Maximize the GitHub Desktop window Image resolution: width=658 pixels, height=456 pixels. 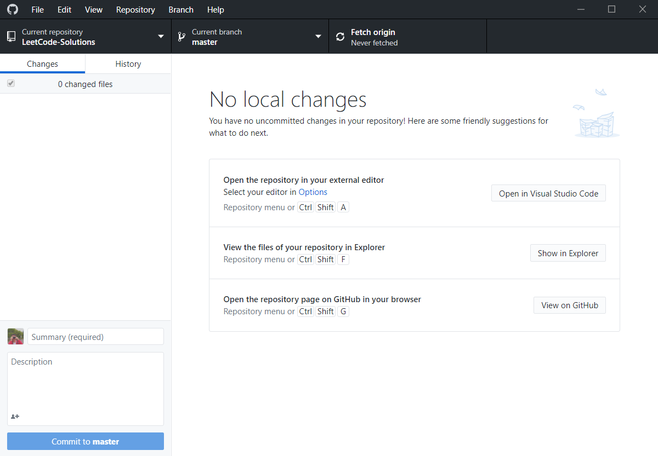point(612,9)
